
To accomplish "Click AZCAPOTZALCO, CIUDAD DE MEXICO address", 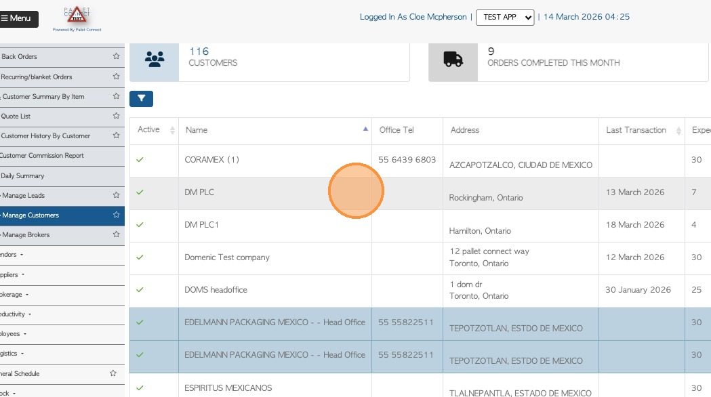I will (521, 165).
